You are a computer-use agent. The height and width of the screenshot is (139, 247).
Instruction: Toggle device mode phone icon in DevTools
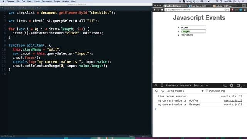coord(162,85)
